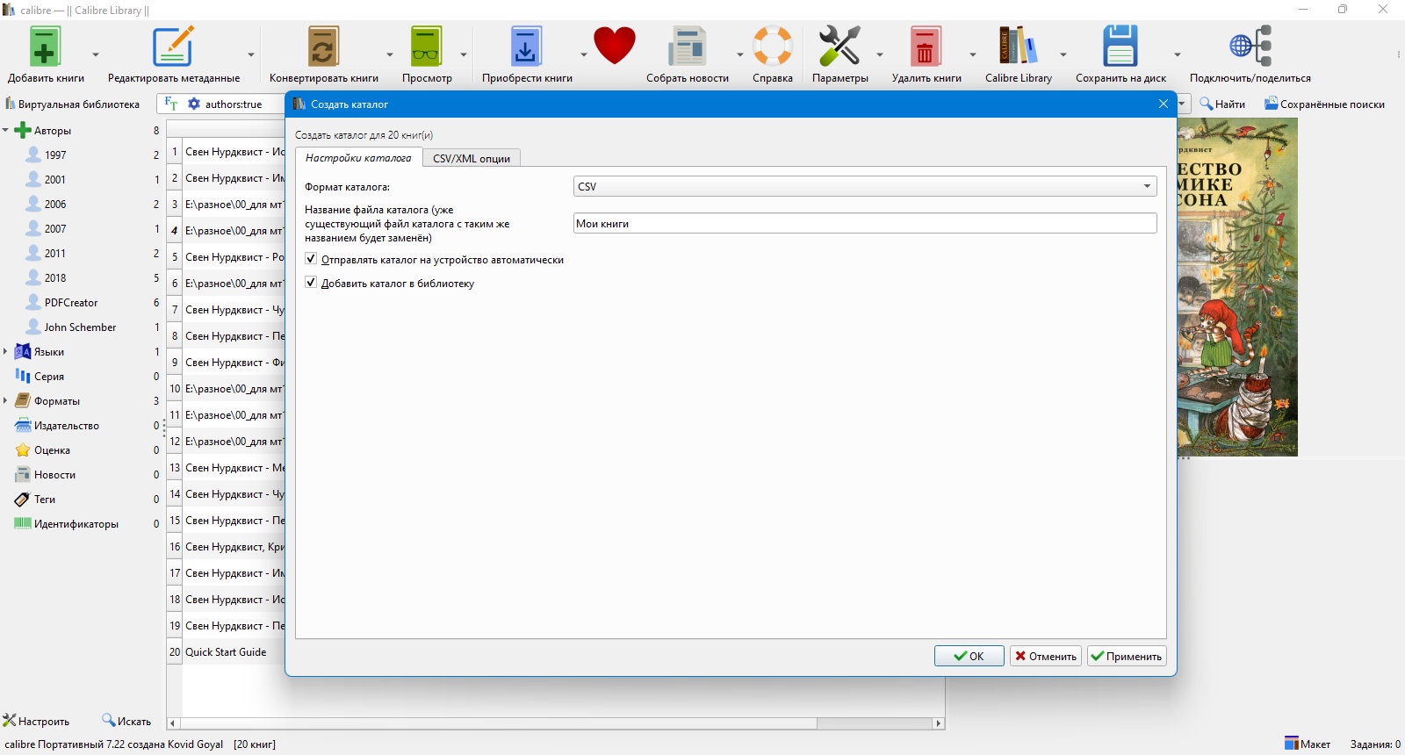Expand the Языки tree category

click(x=5, y=351)
